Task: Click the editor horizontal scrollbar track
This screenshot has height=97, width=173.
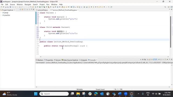Action: 104,57
